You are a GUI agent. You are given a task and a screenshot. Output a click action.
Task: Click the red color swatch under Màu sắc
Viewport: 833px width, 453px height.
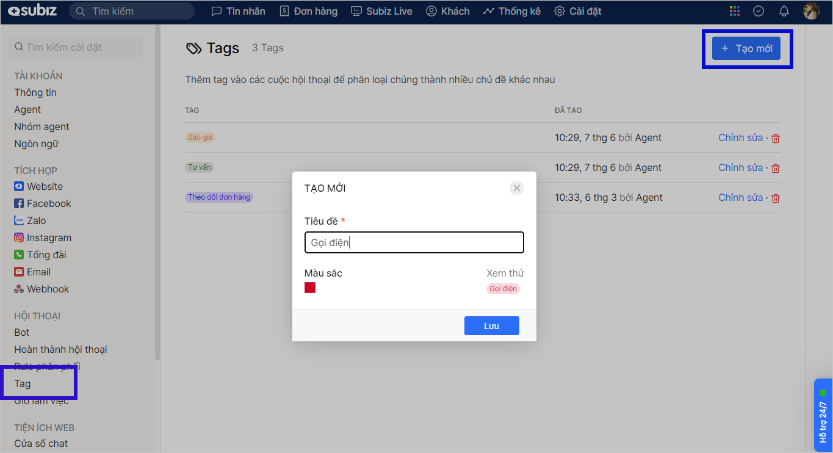click(310, 288)
